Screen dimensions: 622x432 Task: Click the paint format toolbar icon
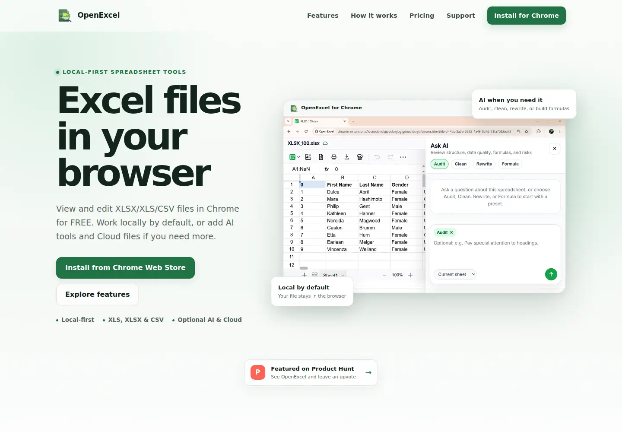(x=360, y=157)
